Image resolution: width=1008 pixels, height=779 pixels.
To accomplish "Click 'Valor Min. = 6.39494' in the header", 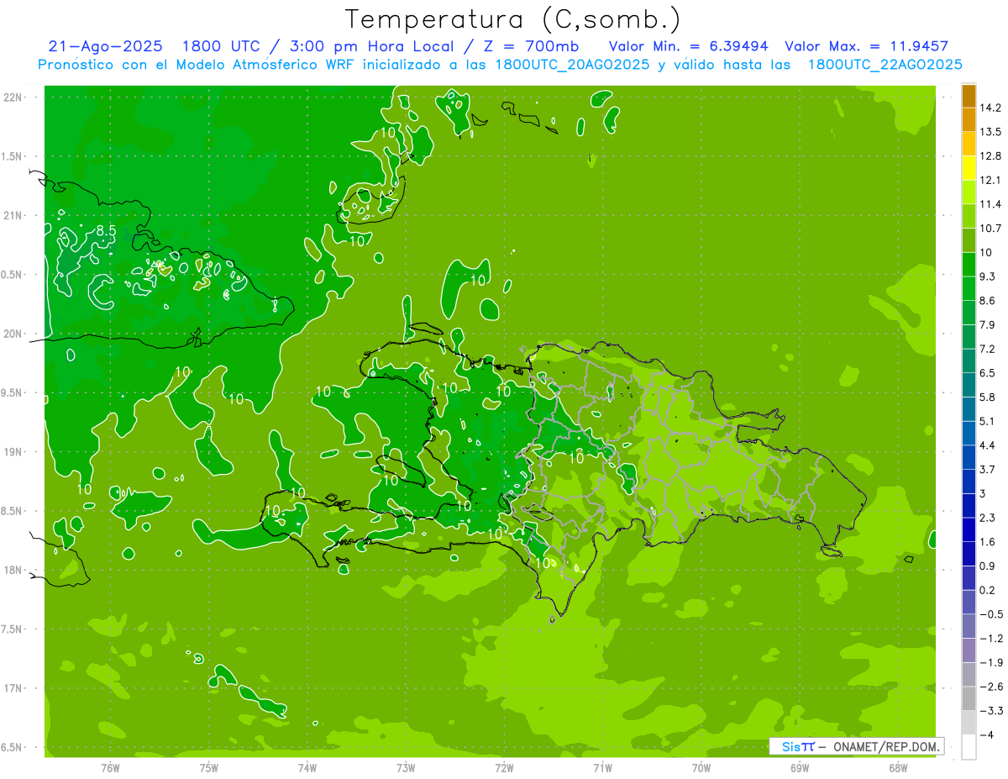I will (689, 46).
